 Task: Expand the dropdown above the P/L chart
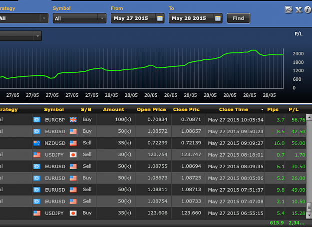20,36
